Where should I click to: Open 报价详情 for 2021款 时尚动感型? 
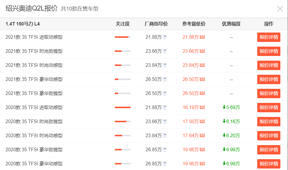coord(269,65)
